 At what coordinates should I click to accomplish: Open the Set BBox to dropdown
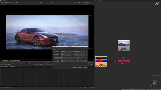point(61,59)
